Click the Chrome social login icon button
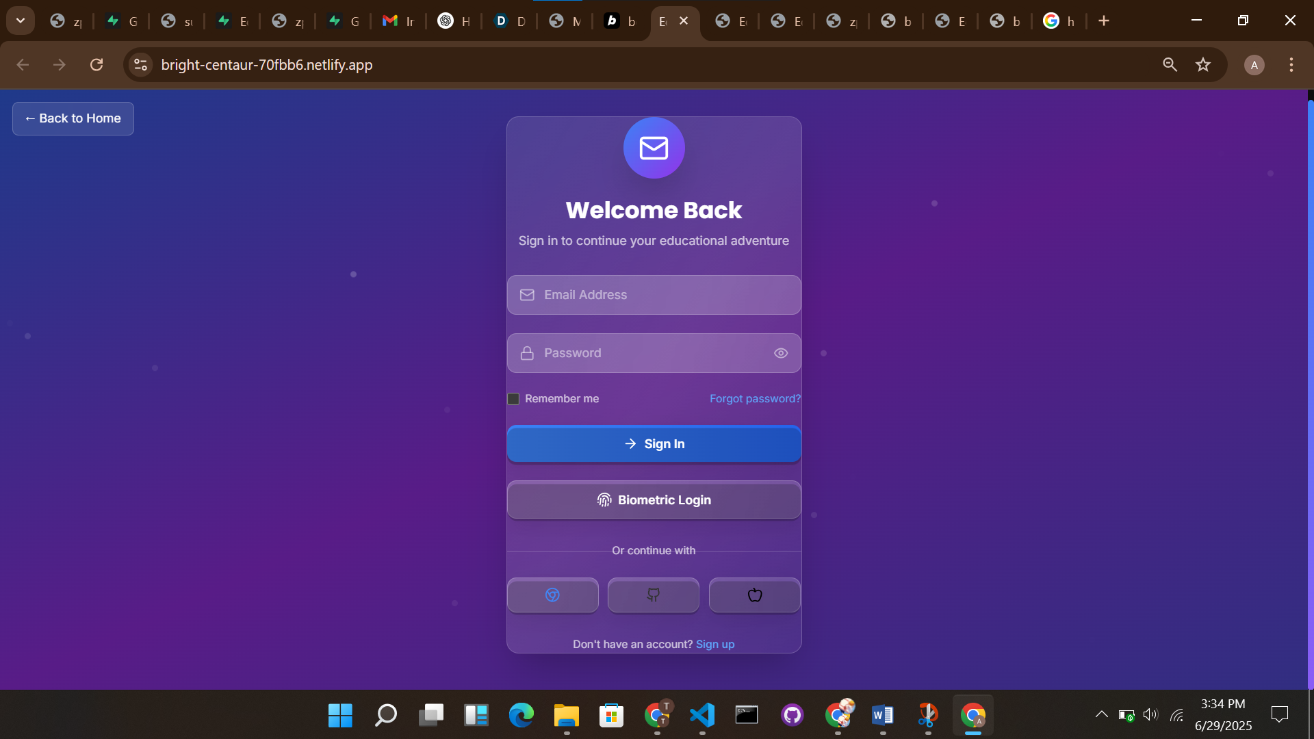This screenshot has width=1314, height=739. tap(552, 595)
